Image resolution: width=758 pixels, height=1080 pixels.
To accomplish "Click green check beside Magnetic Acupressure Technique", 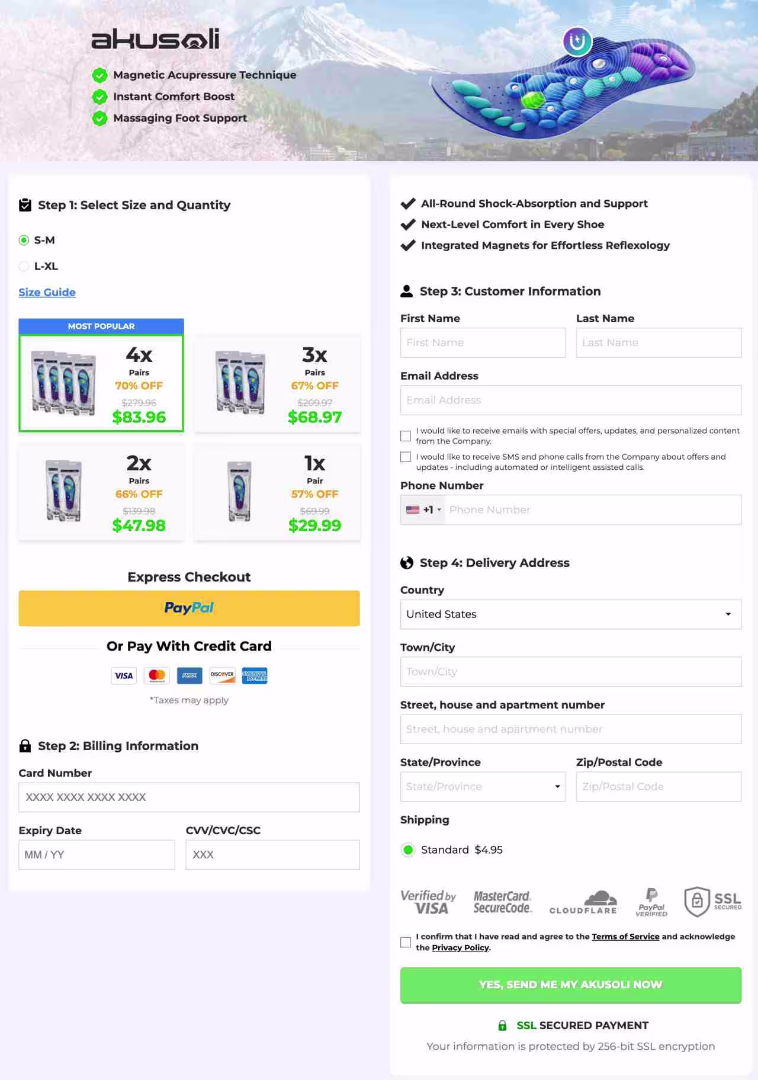I will pos(100,75).
